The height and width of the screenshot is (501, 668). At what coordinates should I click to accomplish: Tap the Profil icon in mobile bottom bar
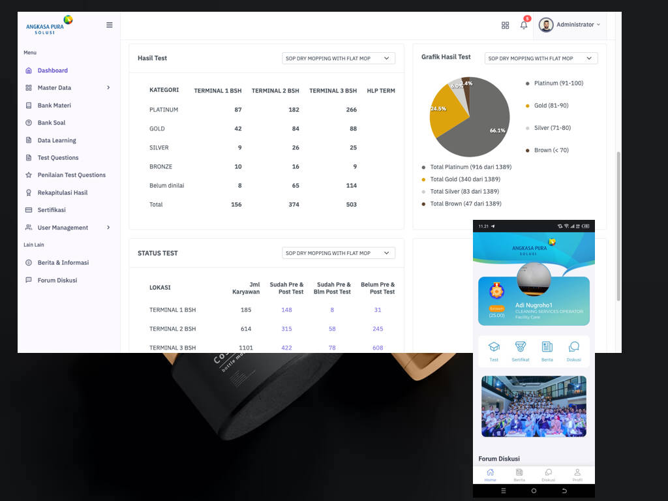577,474
